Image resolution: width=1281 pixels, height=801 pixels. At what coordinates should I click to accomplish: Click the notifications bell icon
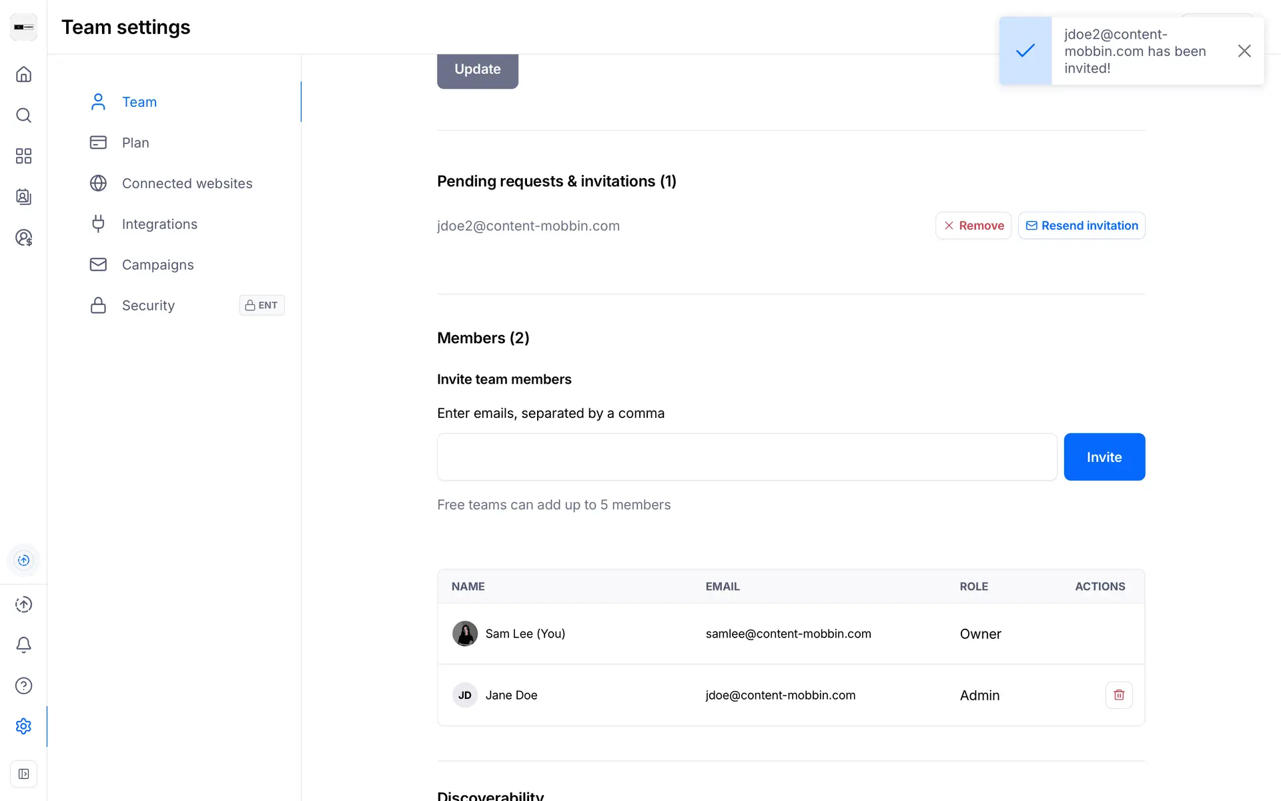point(23,645)
